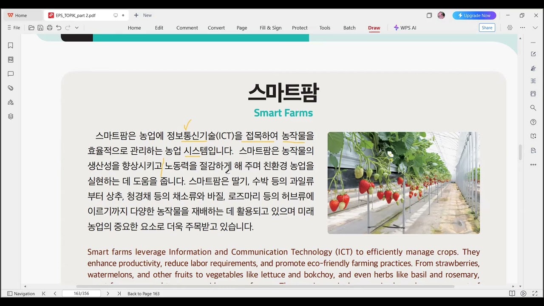Viewport: 544px width, 306px height.
Task: Click the multi-window icon beside the avatar
Action: 429,15
